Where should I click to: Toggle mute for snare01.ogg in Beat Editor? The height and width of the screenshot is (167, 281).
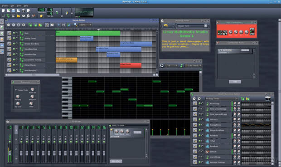pos(199,157)
